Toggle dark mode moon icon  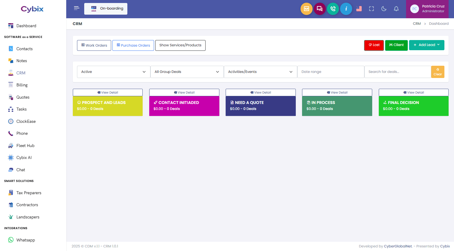click(384, 9)
